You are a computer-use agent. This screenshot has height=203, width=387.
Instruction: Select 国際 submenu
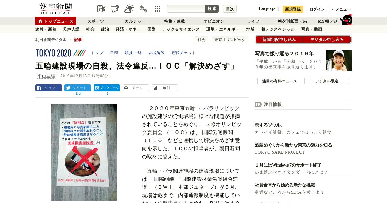151,29
